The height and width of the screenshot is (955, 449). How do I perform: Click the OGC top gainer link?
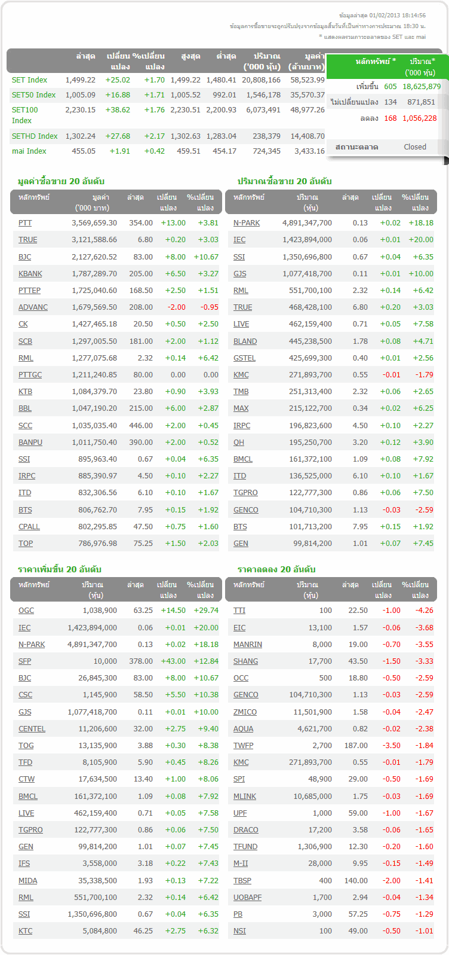point(26,611)
